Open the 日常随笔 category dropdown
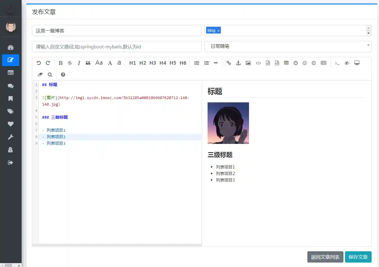 [288, 46]
